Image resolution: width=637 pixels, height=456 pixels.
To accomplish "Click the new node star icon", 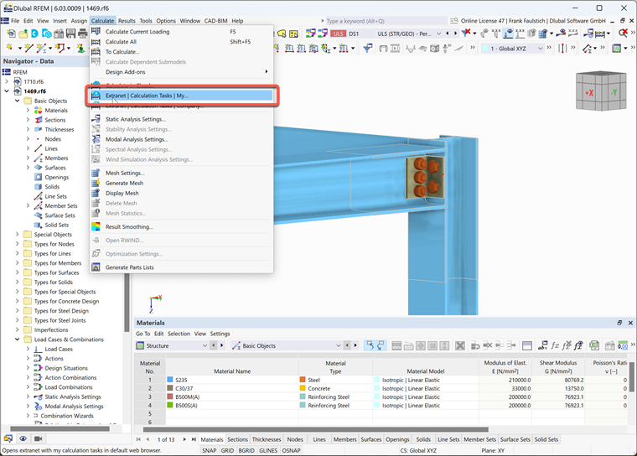I will coord(10,49).
